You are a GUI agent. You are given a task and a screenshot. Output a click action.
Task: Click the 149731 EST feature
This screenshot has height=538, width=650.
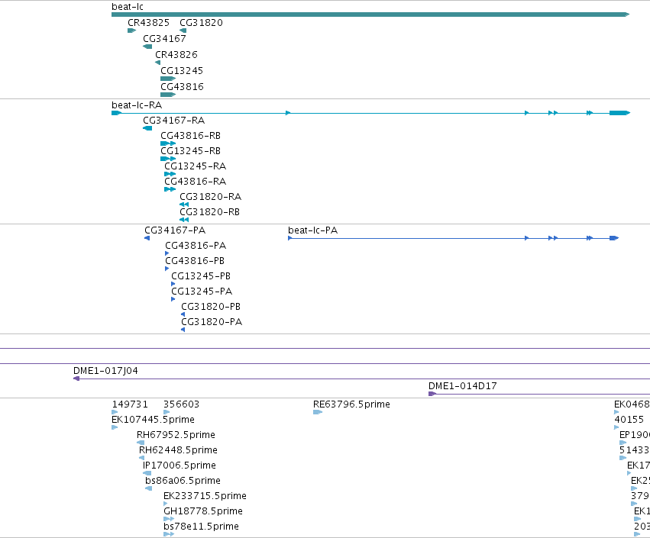(115, 412)
